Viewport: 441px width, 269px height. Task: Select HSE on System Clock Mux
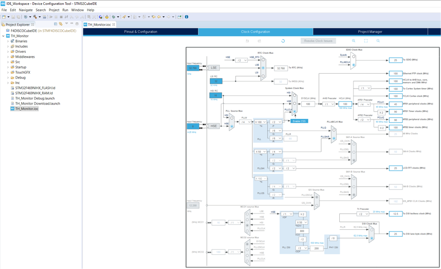[x=294, y=104]
